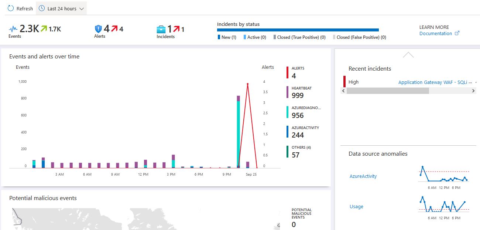
Task: Click the red ALERTS legend color bar
Action: (288, 72)
